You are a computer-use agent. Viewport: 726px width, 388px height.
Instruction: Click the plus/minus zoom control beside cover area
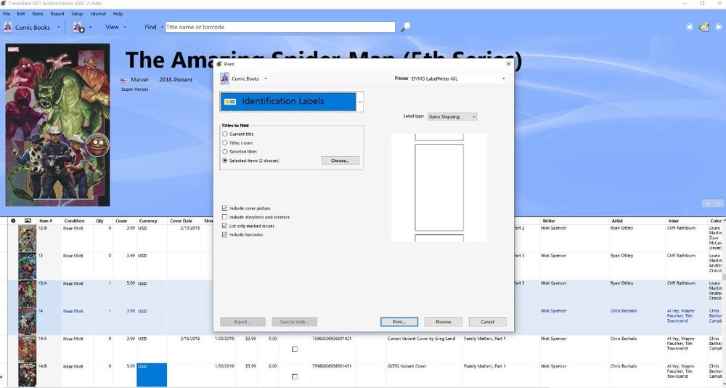[713, 203]
